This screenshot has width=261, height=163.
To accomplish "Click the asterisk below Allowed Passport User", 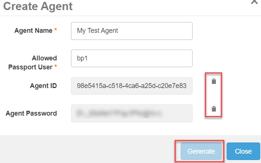I will (56, 67).
